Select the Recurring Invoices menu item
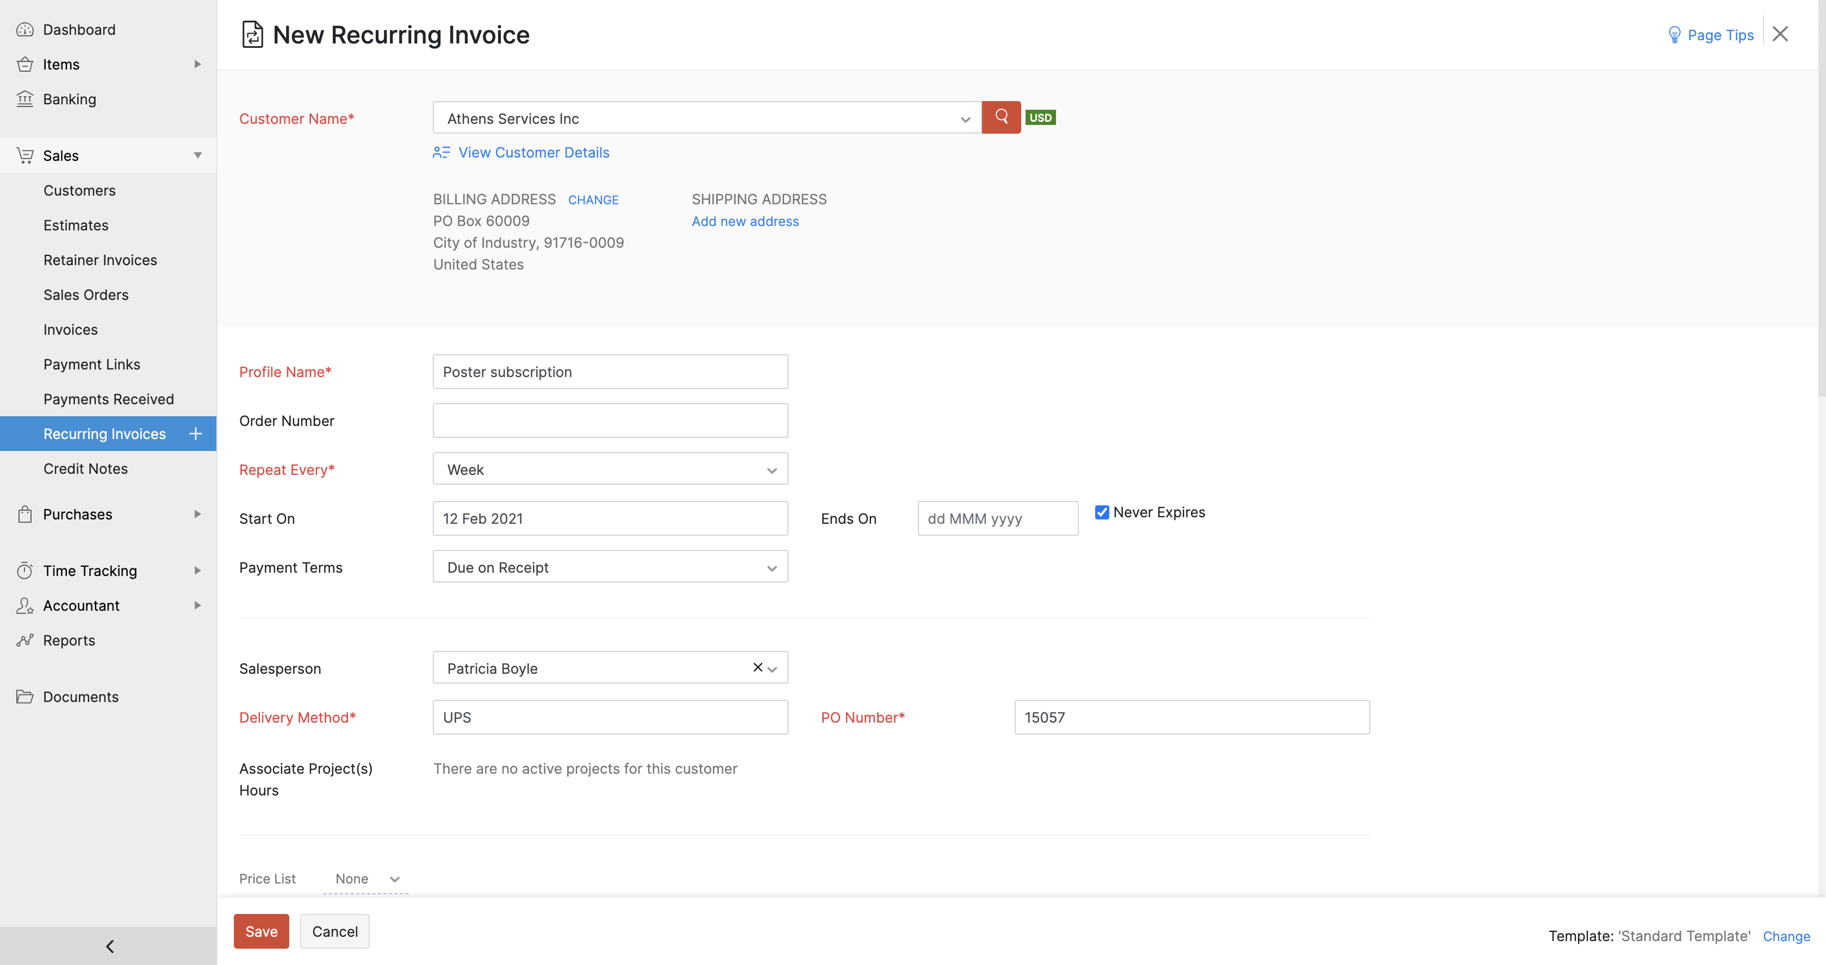 [x=104, y=433]
